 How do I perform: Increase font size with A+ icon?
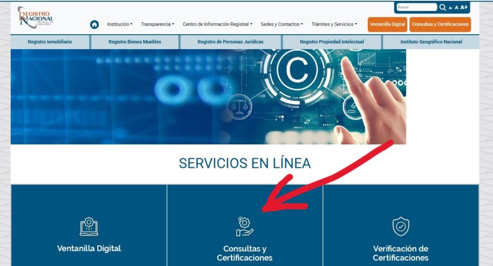(x=464, y=7)
